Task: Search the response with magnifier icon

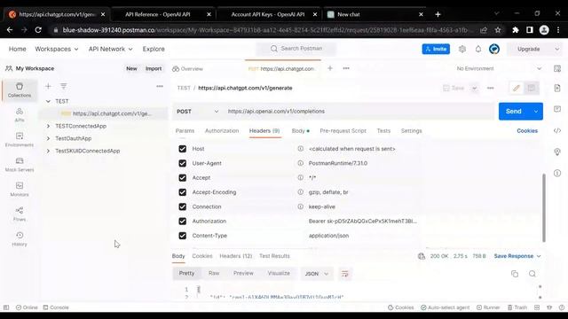Action: (x=532, y=274)
